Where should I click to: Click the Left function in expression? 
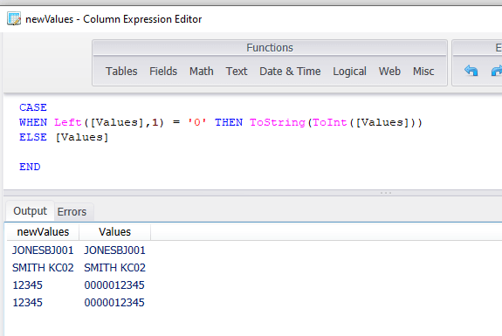click(x=67, y=122)
